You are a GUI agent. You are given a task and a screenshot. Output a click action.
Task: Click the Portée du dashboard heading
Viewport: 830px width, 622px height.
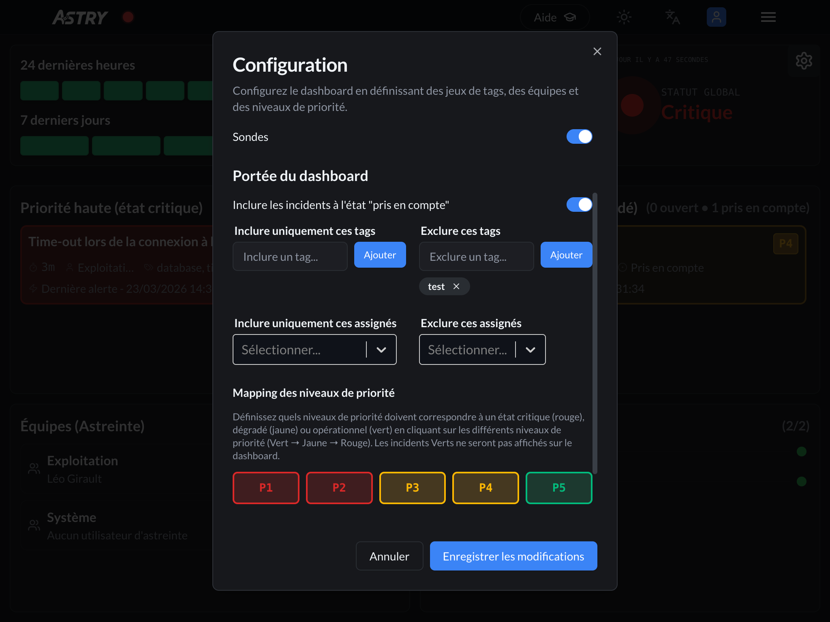[x=300, y=176]
